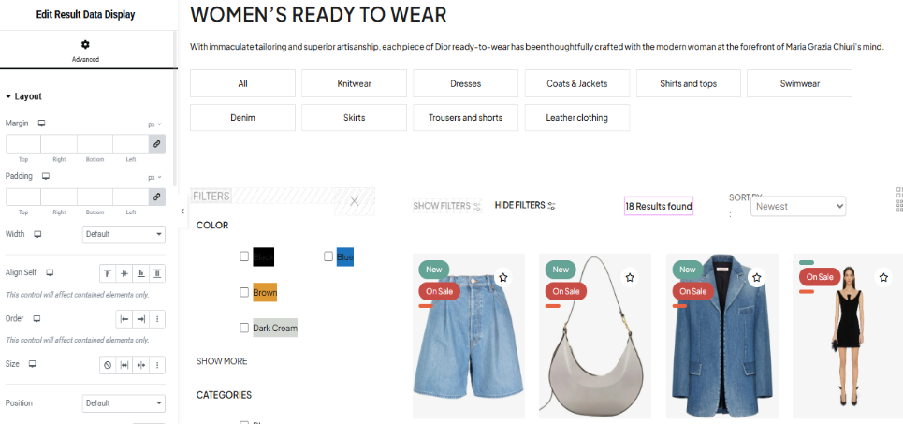Collapse the Layout section
Image resolution: width=903 pixels, height=424 pixels.
click(x=23, y=96)
